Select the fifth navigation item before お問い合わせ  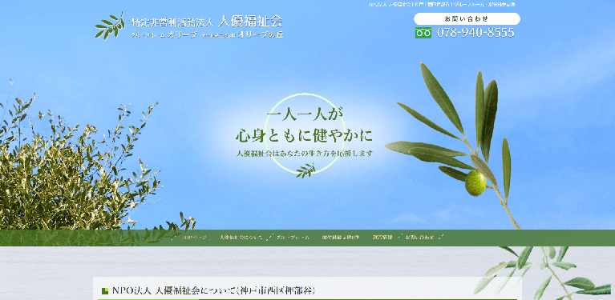pyautogui.click(x=382, y=238)
